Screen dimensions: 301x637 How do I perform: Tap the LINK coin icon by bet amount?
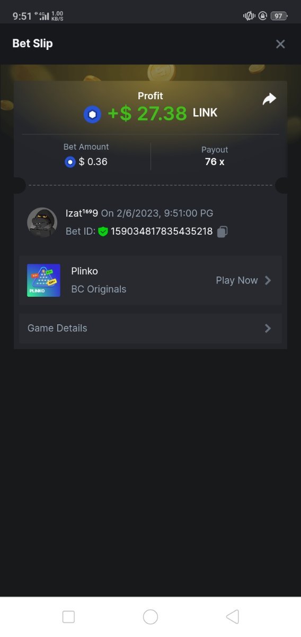(x=70, y=162)
